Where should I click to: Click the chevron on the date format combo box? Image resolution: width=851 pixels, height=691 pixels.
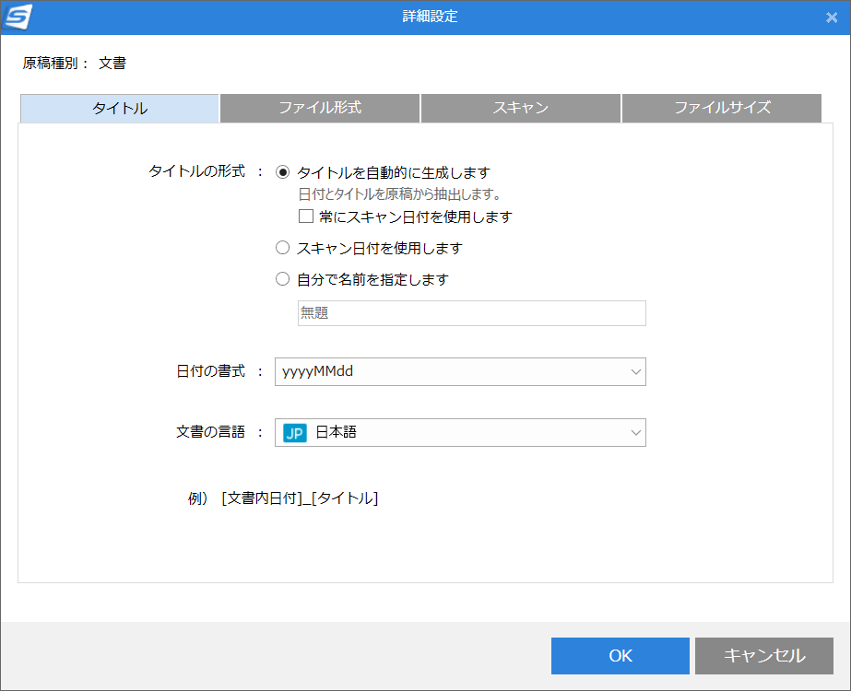tap(635, 371)
